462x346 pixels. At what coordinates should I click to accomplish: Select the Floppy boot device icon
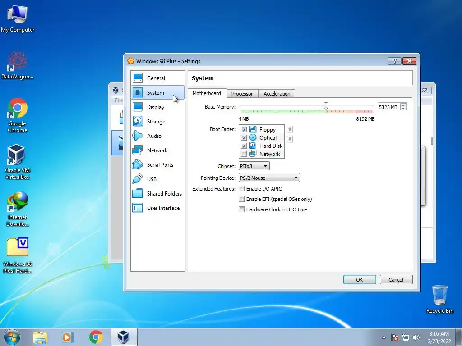click(x=253, y=129)
